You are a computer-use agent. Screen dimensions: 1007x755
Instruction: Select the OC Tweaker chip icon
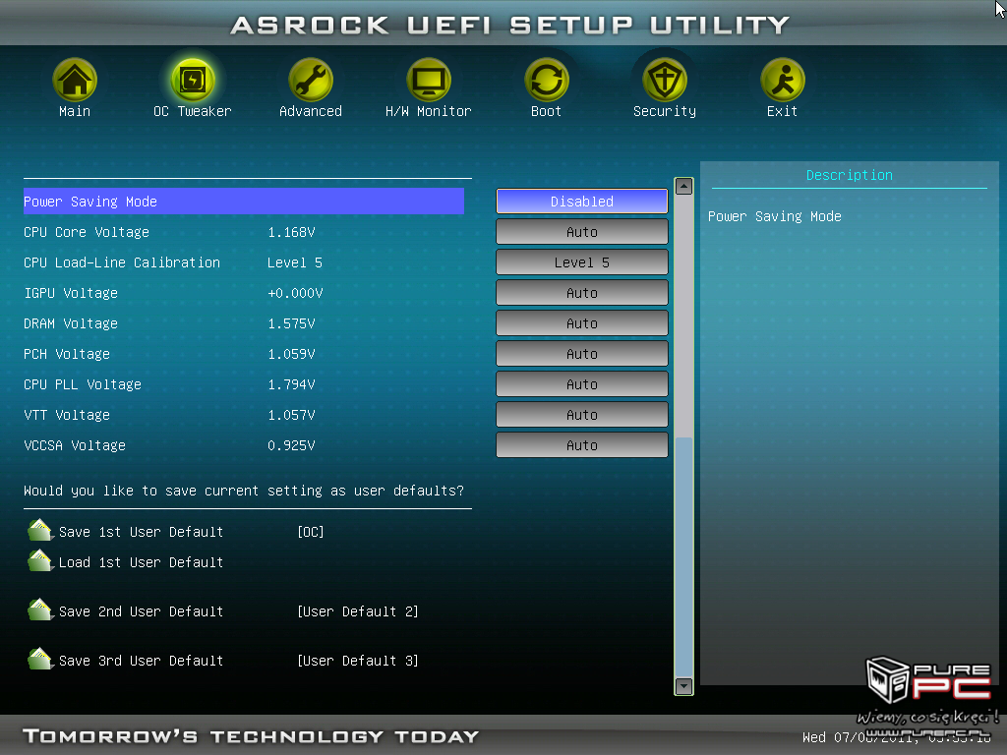coord(193,80)
